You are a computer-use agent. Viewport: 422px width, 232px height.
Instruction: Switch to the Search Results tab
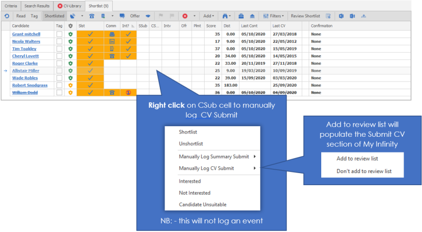[x=38, y=5]
